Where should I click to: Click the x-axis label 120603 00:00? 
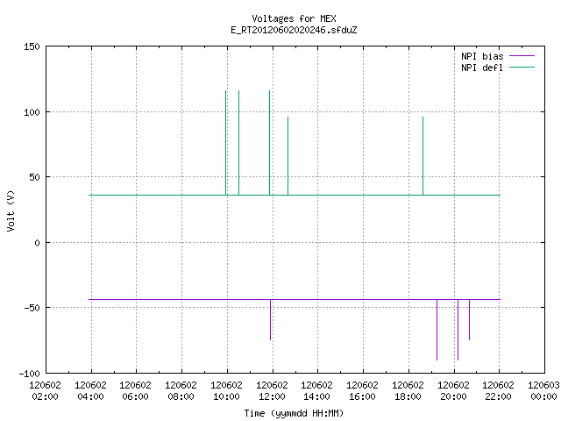[543, 391]
